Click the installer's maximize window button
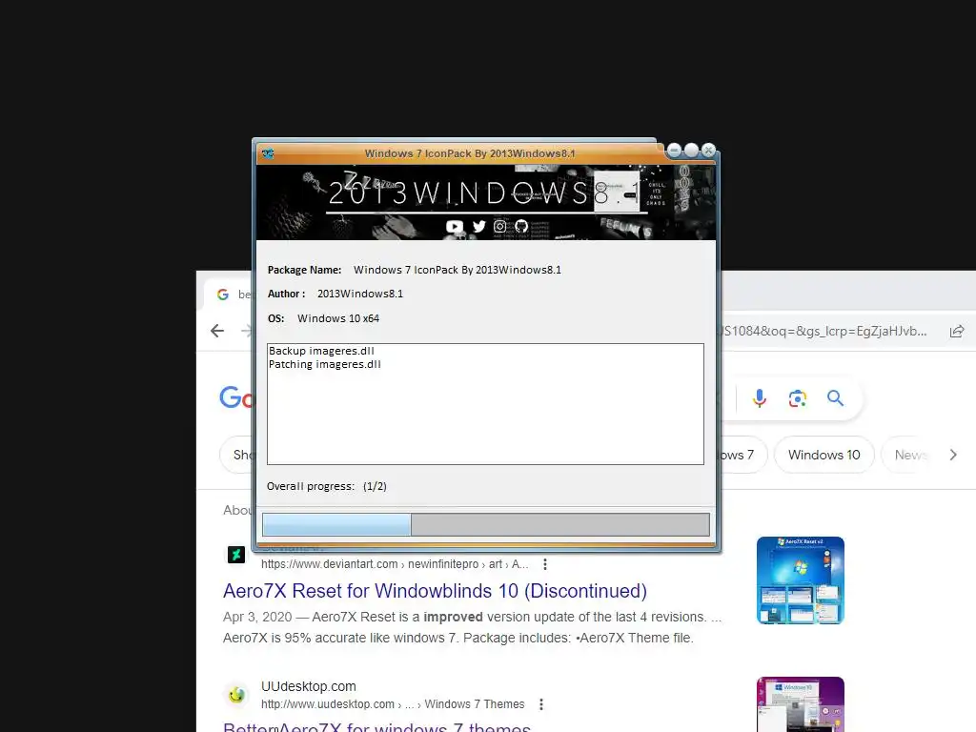Screen dimensions: 976x732 coord(692,150)
